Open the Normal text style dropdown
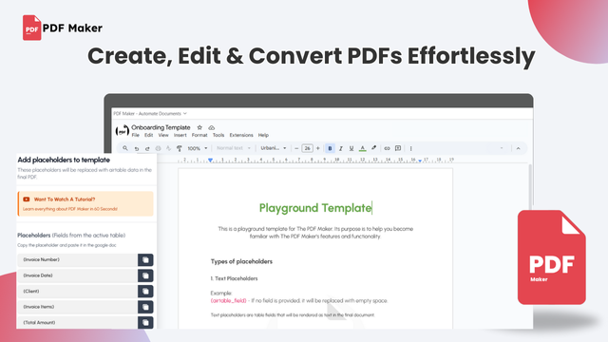Viewport: 608px width, 342px height. pos(234,148)
